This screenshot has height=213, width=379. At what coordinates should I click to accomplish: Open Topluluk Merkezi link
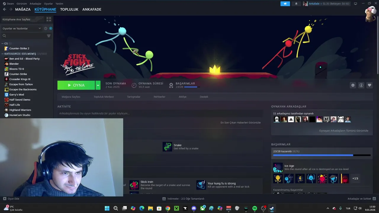tap(104, 97)
